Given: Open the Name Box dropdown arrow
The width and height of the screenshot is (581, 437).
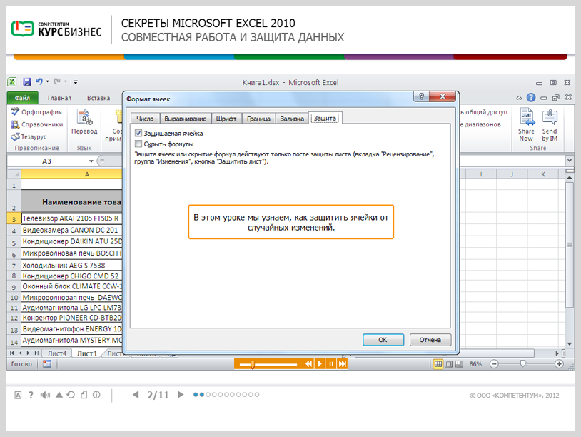Looking at the screenshot, I should 91,161.
